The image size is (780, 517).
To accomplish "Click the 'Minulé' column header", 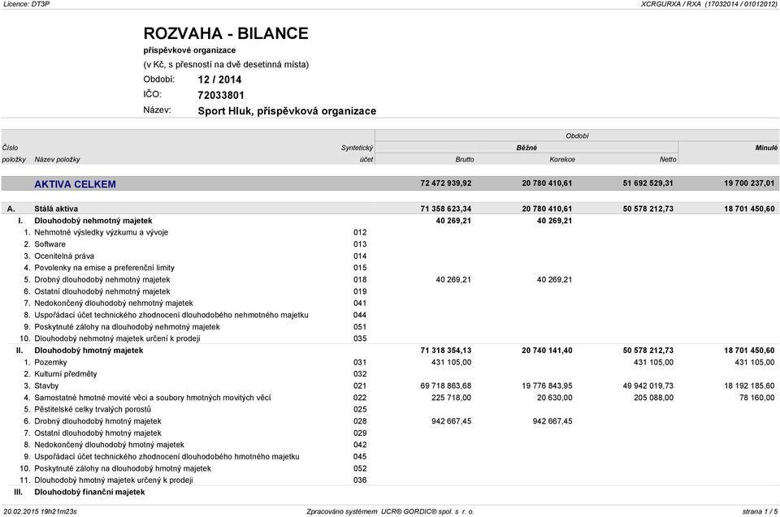I will coord(766,148).
